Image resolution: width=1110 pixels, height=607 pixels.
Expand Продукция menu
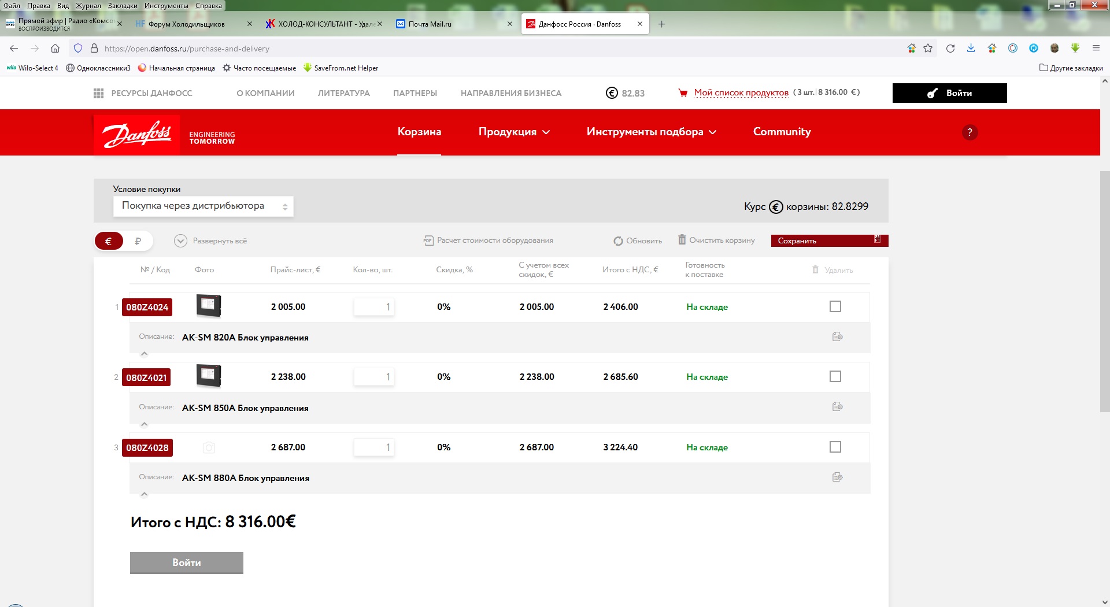point(514,132)
